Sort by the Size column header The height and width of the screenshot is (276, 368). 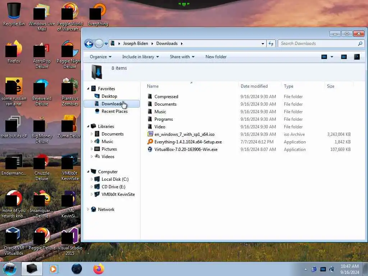pos(339,86)
